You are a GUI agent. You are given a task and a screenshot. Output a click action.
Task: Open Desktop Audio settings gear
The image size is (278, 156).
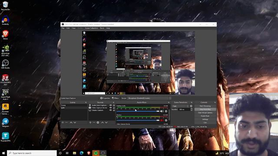[166, 111]
